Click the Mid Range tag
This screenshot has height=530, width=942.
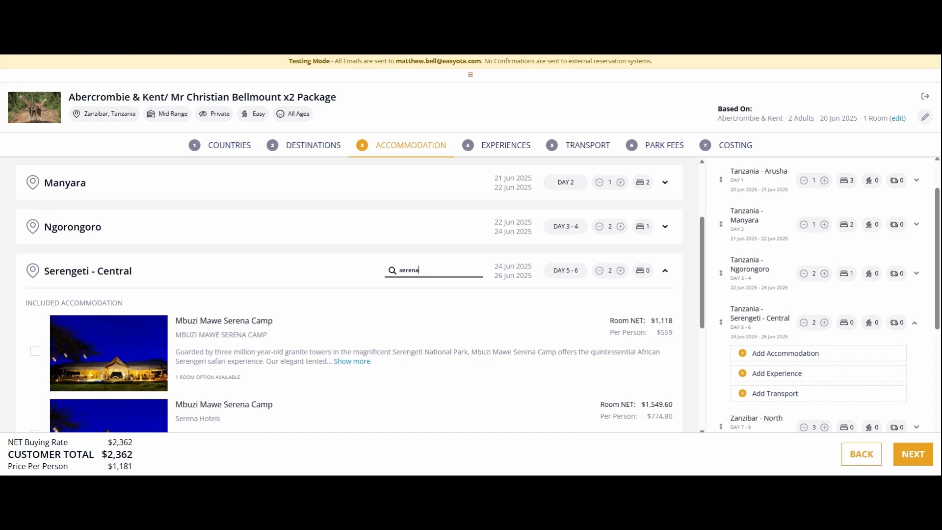168,114
